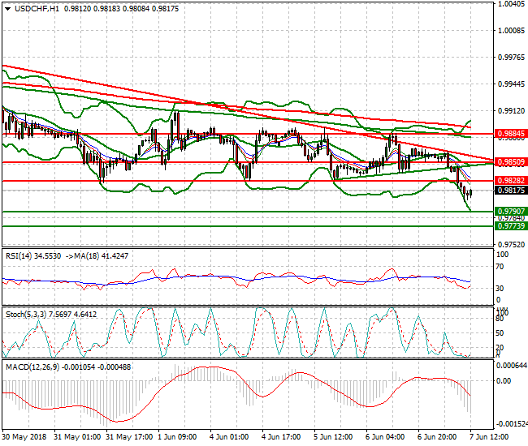The width and height of the screenshot is (528, 446).
Task: Click the 31 May 01:00 time axis label
Action: coord(77,437)
